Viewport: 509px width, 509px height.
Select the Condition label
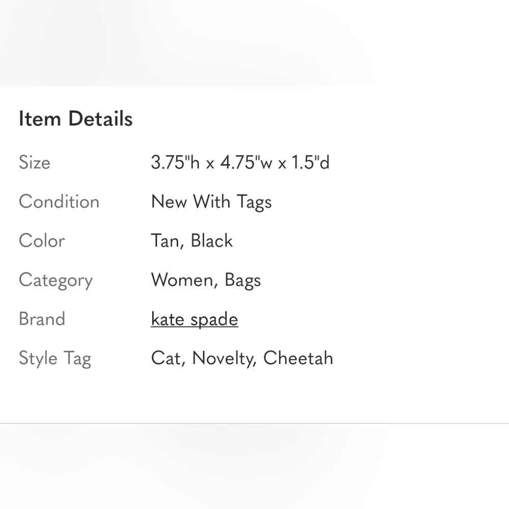(59, 202)
